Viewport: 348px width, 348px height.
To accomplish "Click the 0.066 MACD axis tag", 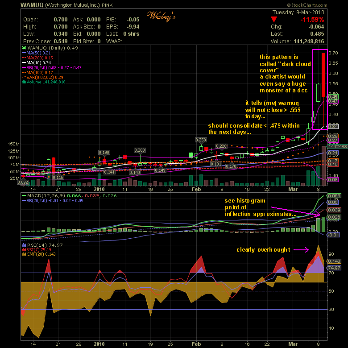I will pyautogui.click(x=334, y=195).
